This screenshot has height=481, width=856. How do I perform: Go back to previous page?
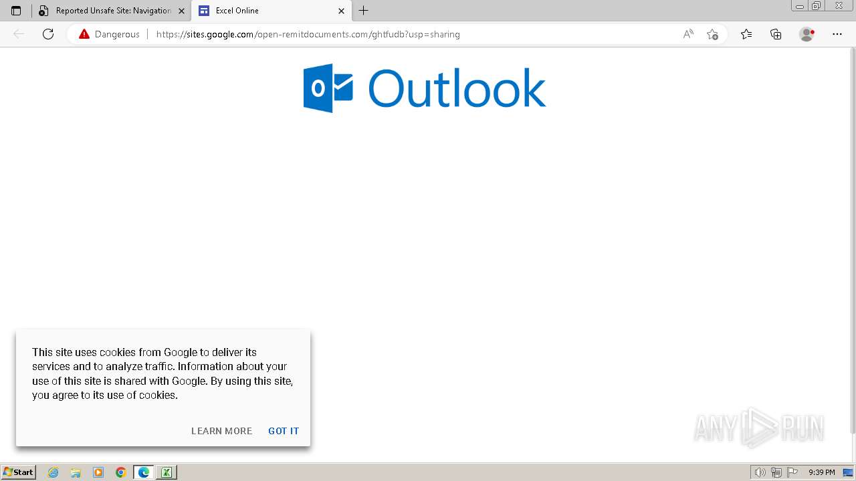tap(19, 34)
